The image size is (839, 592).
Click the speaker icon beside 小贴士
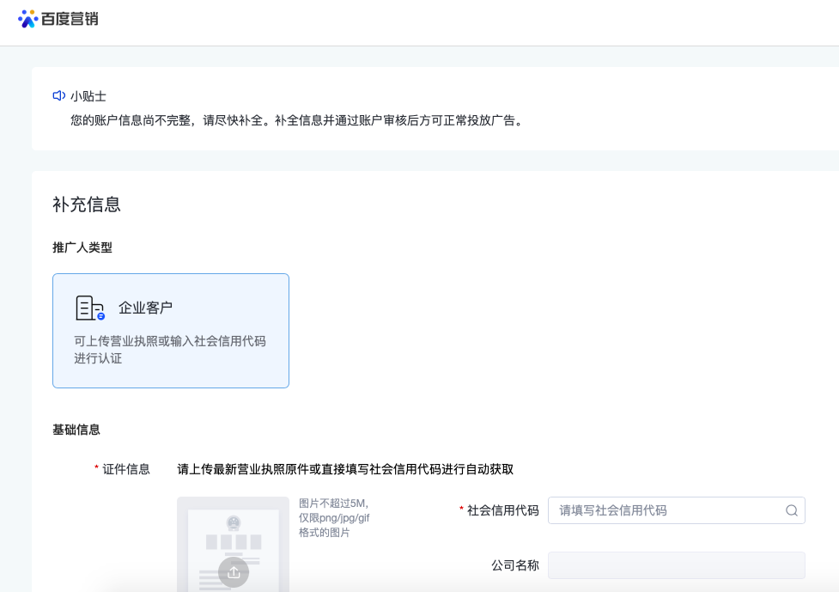(58, 96)
